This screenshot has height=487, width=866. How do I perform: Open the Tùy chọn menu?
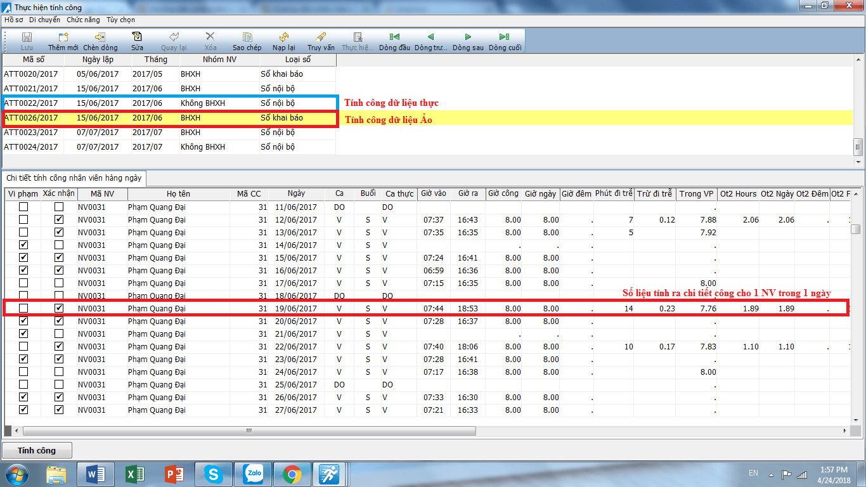(120, 20)
